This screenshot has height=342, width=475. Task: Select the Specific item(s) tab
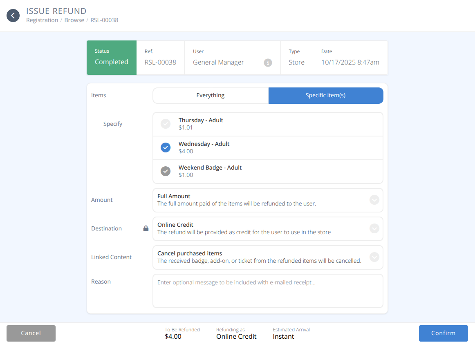325,96
